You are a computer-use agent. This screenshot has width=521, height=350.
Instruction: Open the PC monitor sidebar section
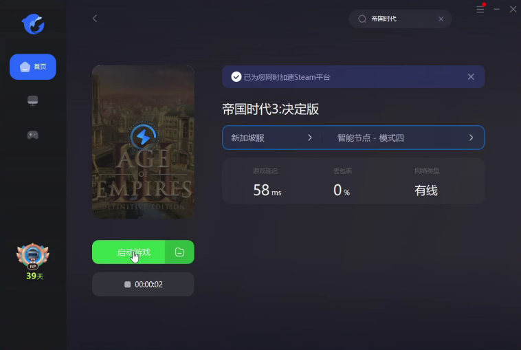[x=32, y=100]
